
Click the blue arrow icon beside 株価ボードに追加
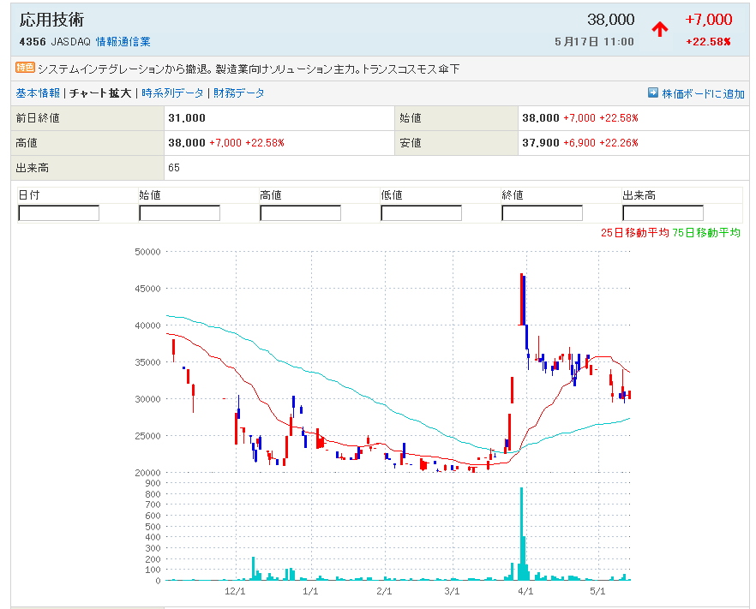coord(652,93)
